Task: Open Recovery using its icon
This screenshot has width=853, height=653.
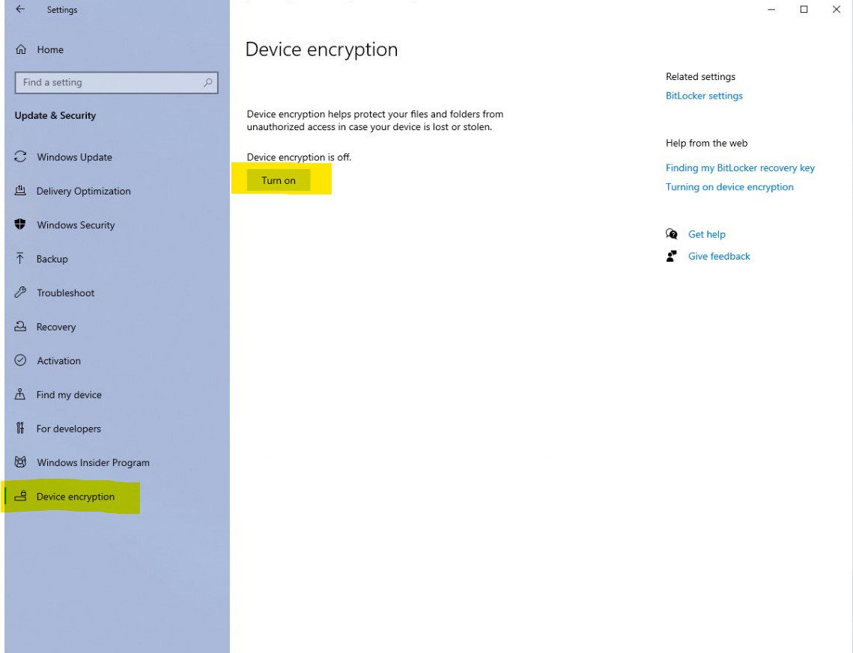Action: point(21,327)
